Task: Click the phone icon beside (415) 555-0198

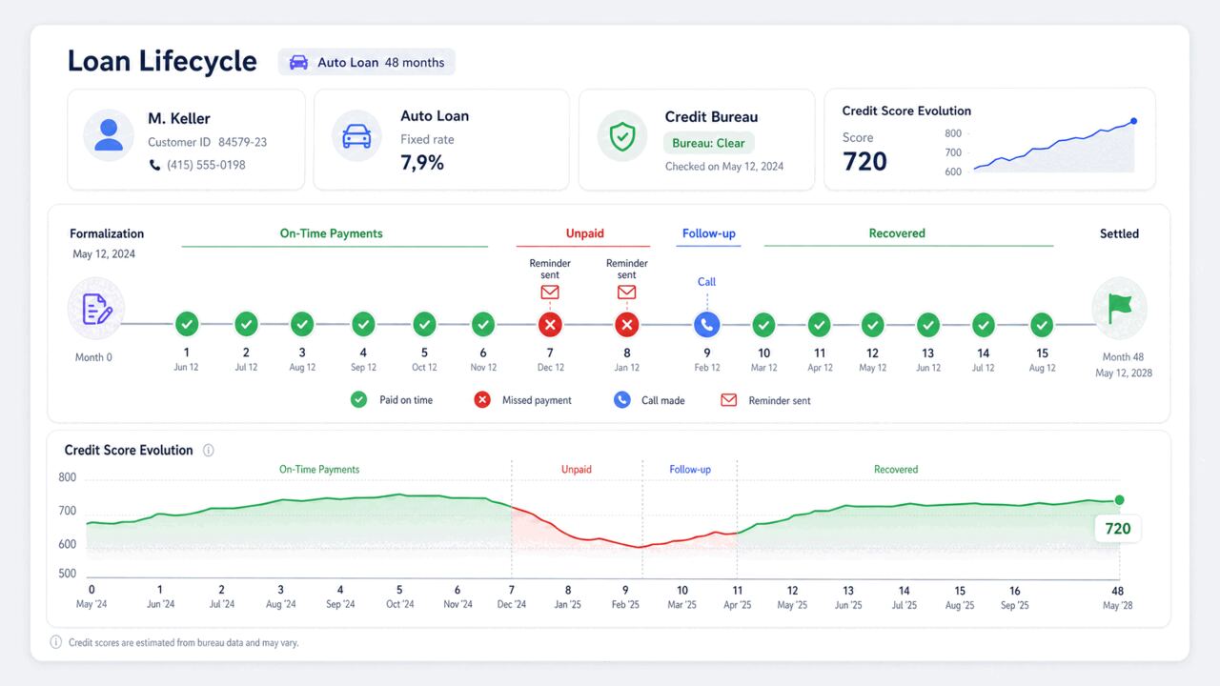Action: [155, 165]
